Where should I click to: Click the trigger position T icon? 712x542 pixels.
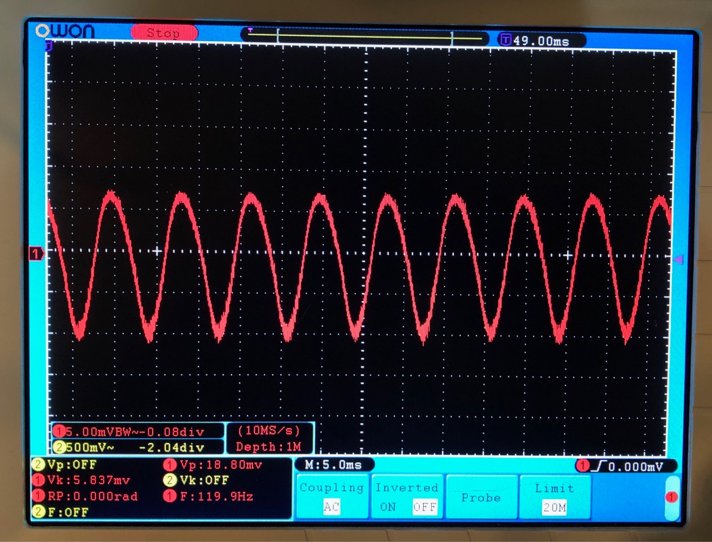(505, 40)
